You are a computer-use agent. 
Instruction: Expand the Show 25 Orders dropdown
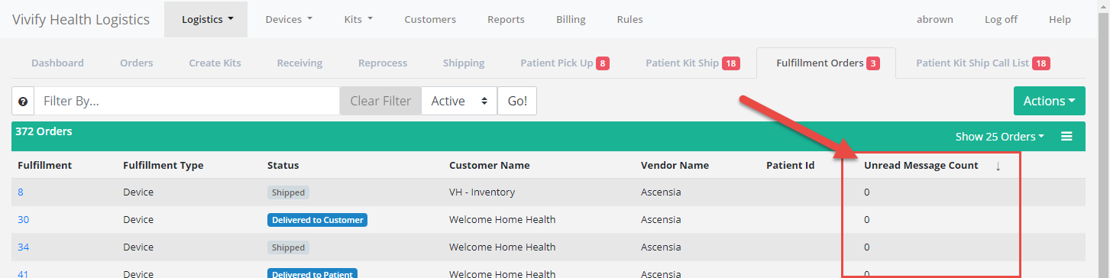(x=1000, y=137)
